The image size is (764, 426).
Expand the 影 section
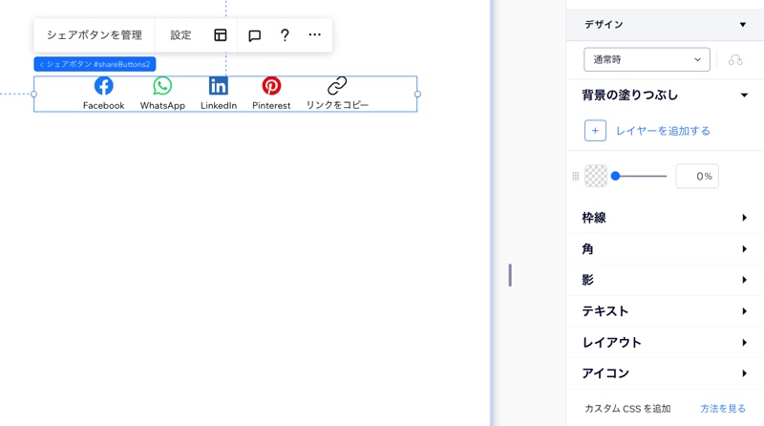[x=665, y=280]
